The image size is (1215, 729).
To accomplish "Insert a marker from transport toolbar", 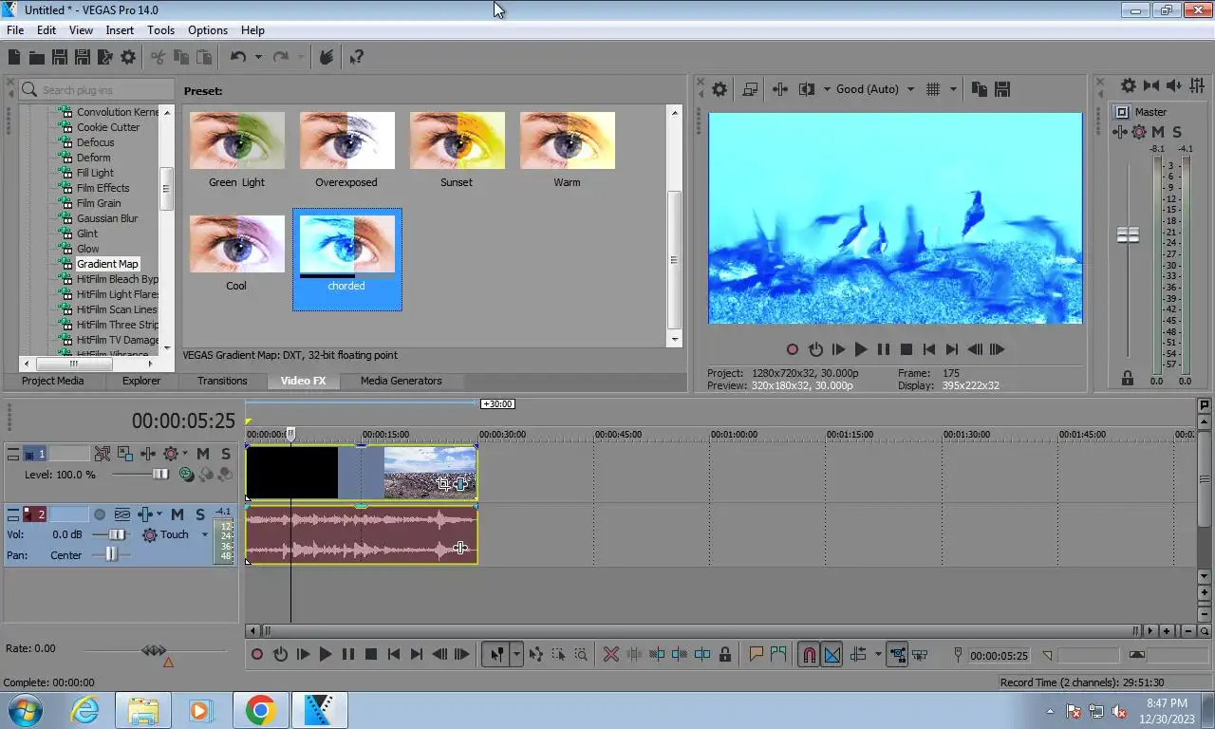I will 757,654.
